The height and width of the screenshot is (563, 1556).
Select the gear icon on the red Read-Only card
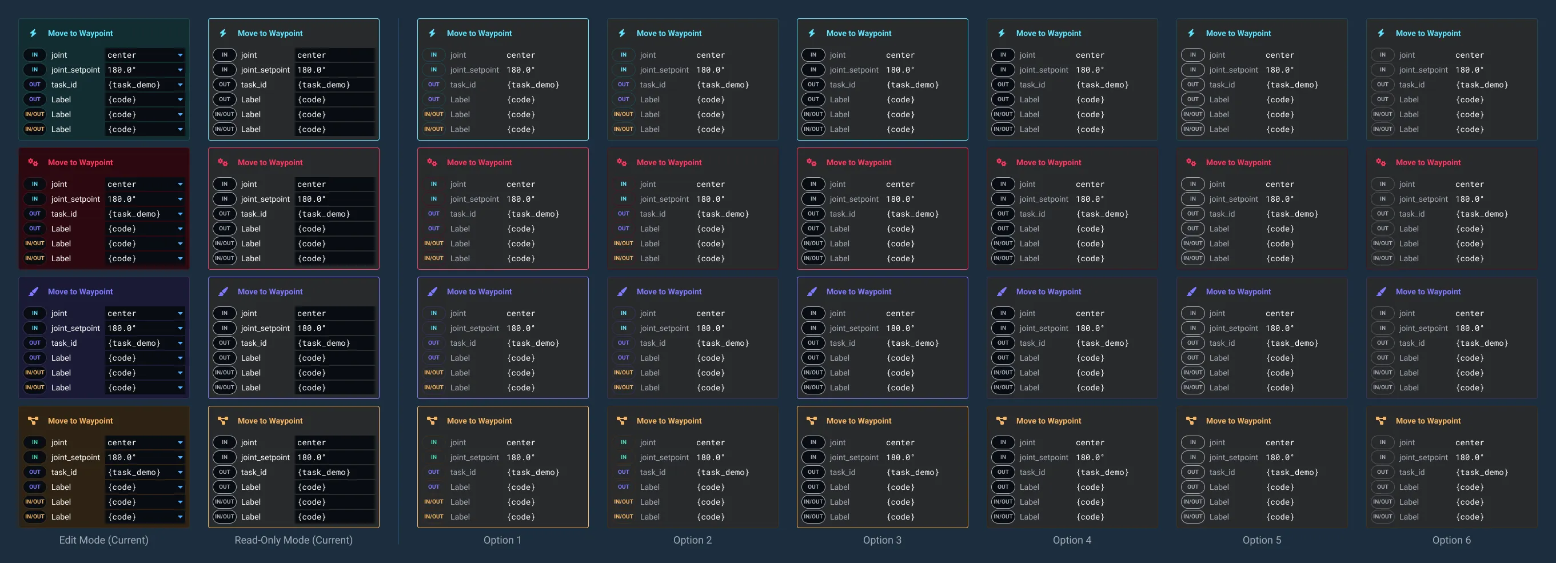pyautogui.click(x=224, y=162)
